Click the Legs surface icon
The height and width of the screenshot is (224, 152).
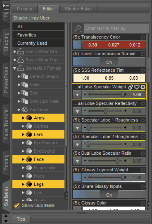(29, 184)
